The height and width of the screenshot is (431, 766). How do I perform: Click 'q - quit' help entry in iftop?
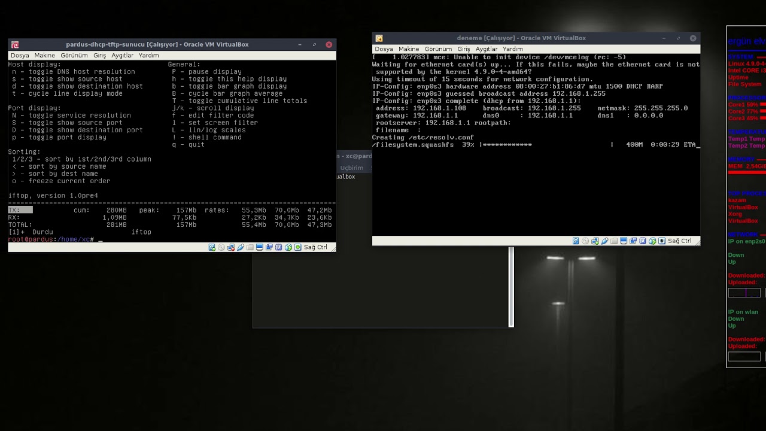coord(189,145)
